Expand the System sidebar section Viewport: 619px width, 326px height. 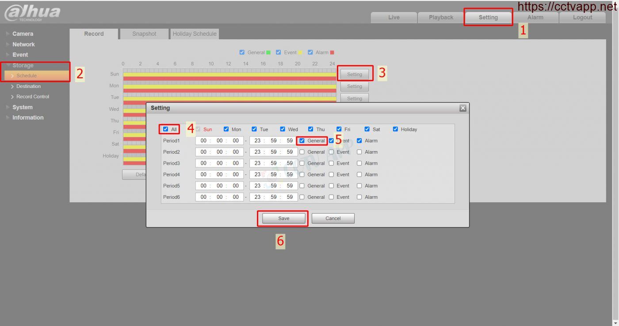point(22,107)
